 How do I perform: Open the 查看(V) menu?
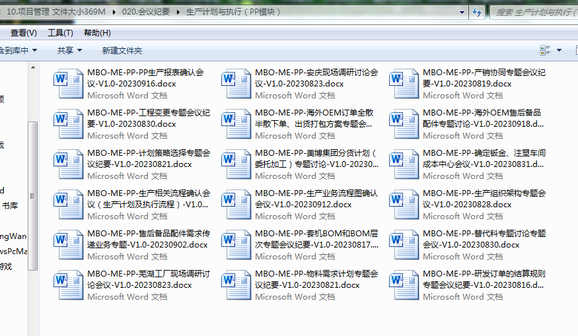tap(23, 33)
